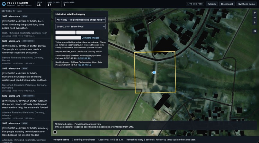The image size is (259, 143).
Task: Click the ASSESSING badge on the Dernau report
Action: coord(28,41)
